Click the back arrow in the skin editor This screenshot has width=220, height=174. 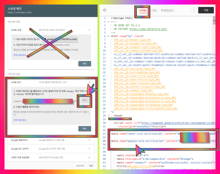(x=105, y=10)
